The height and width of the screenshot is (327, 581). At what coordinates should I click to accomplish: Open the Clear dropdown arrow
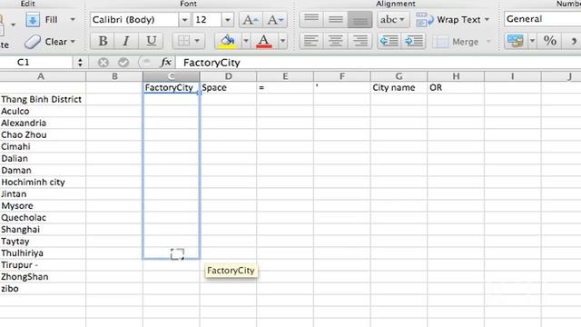click(x=73, y=42)
